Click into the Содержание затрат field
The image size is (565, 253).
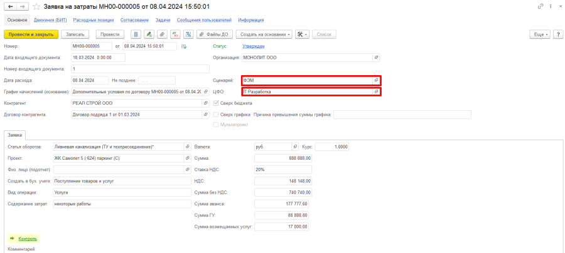[x=121, y=204]
